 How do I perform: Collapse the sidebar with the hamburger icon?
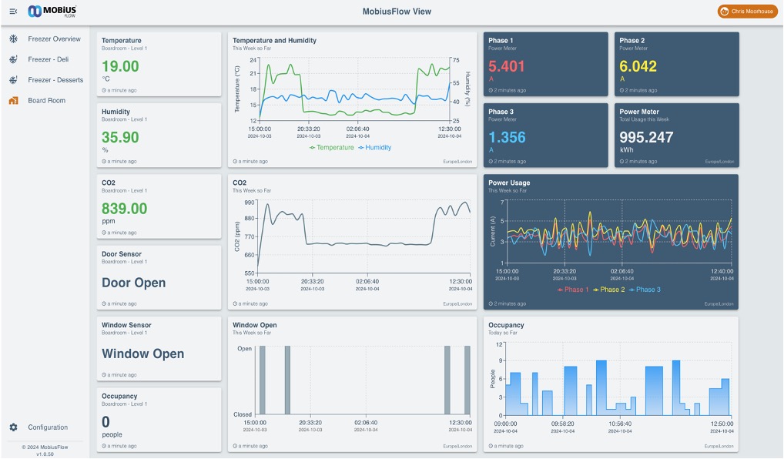click(x=13, y=11)
